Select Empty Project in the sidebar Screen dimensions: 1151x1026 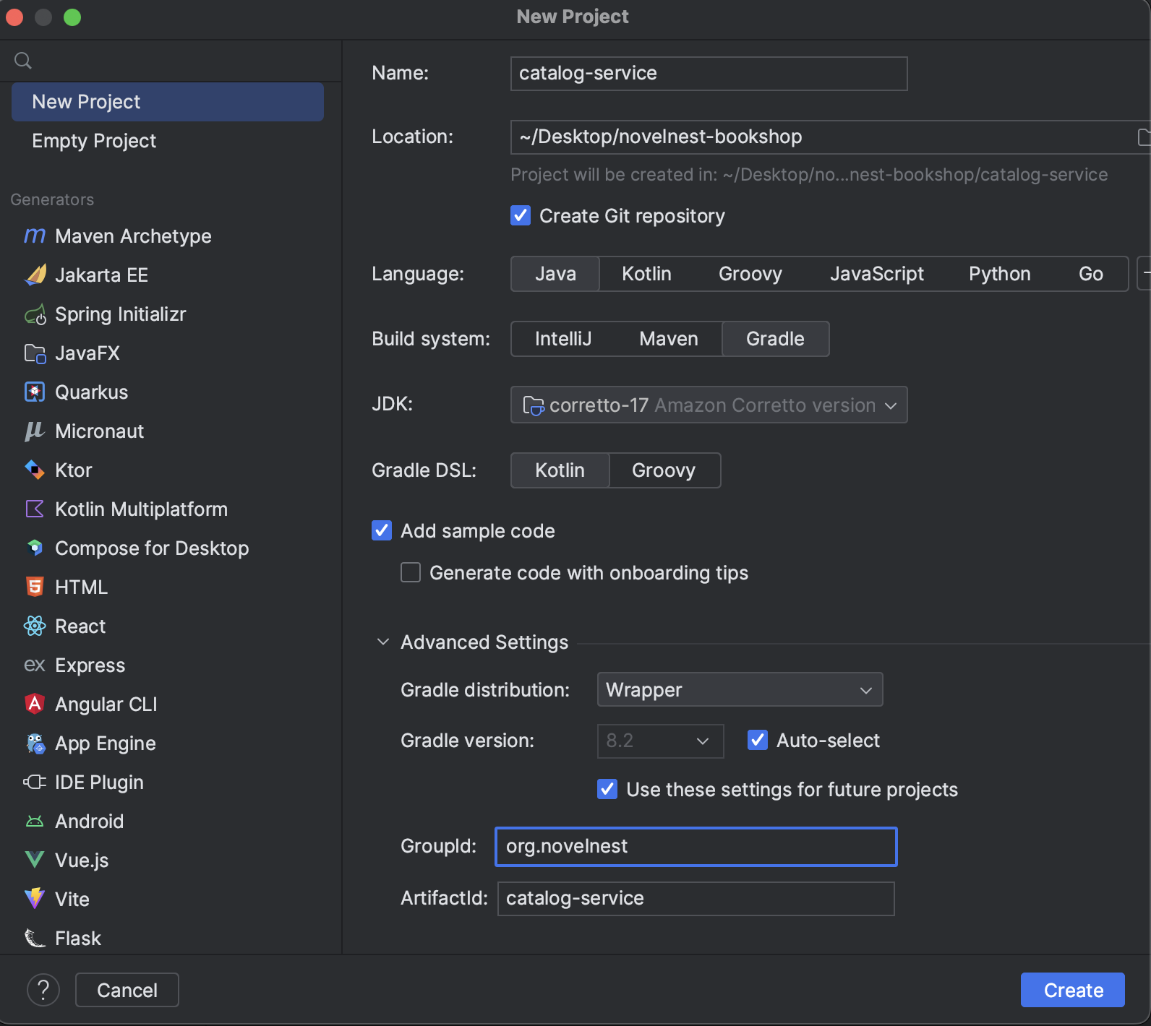94,141
